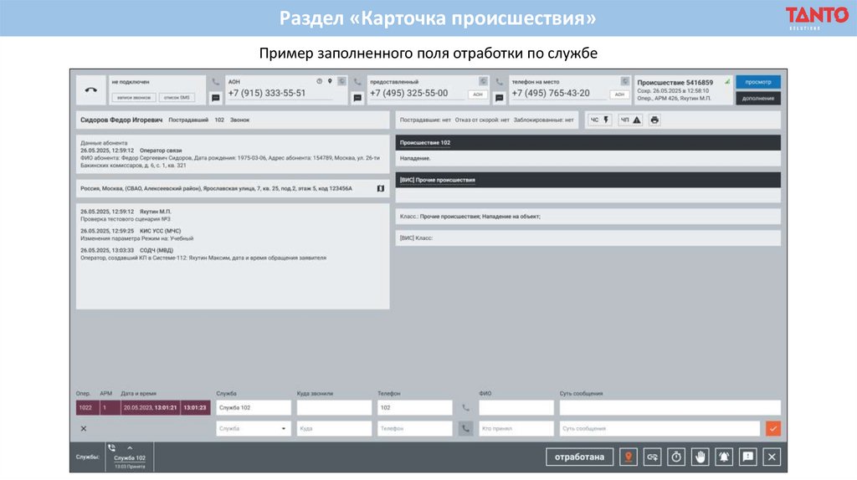The width and height of the screenshot is (857, 480).
Task: Open message icon next to АОН number
Action: [x=216, y=98]
